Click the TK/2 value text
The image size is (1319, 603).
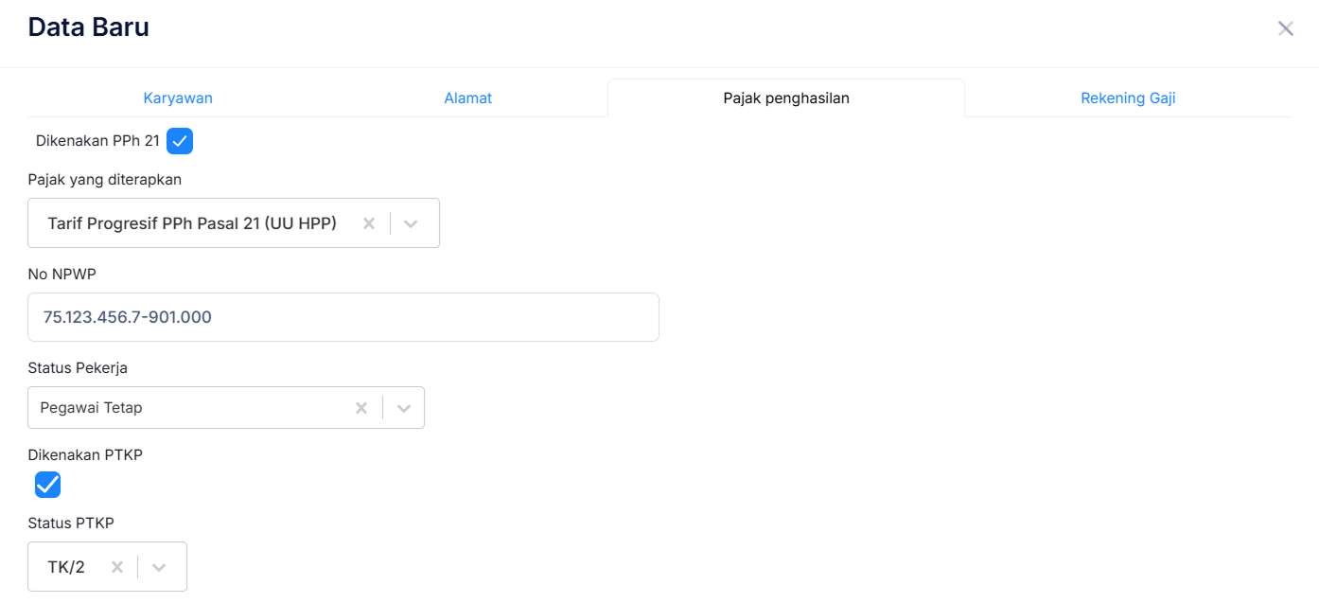[66, 567]
